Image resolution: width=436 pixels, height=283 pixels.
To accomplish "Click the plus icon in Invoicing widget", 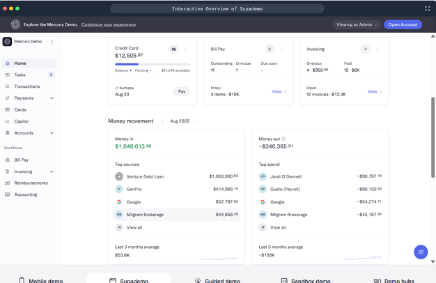I will (366, 49).
